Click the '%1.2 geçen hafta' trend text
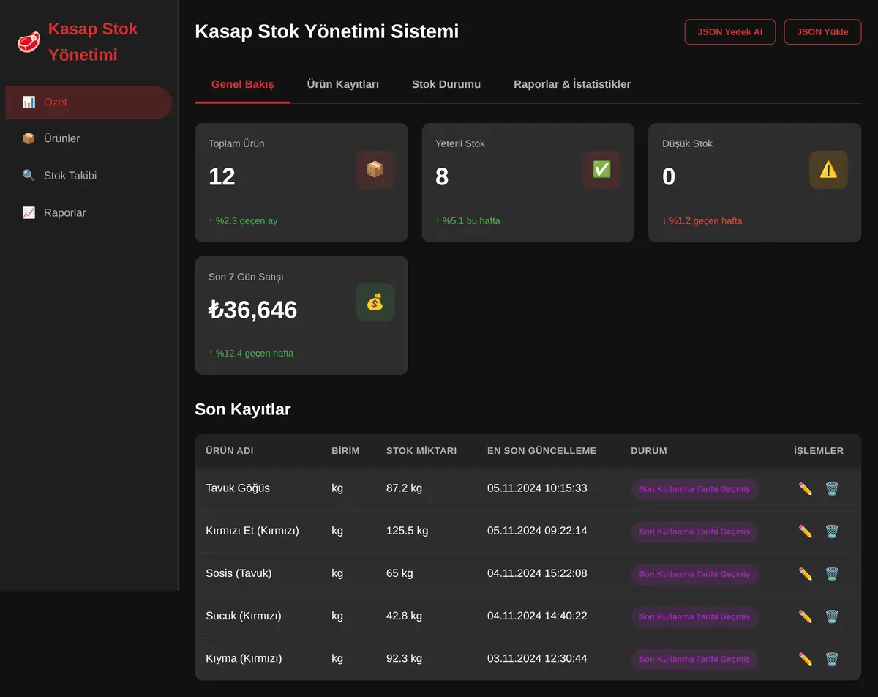Image resolution: width=878 pixels, height=697 pixels. (702, 220)
